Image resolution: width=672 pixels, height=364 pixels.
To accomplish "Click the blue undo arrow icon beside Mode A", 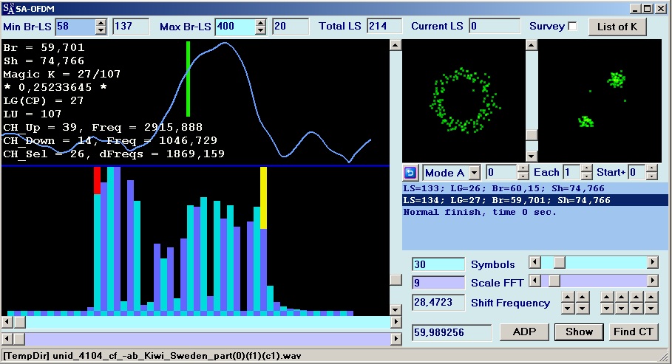I will (410, 173).
